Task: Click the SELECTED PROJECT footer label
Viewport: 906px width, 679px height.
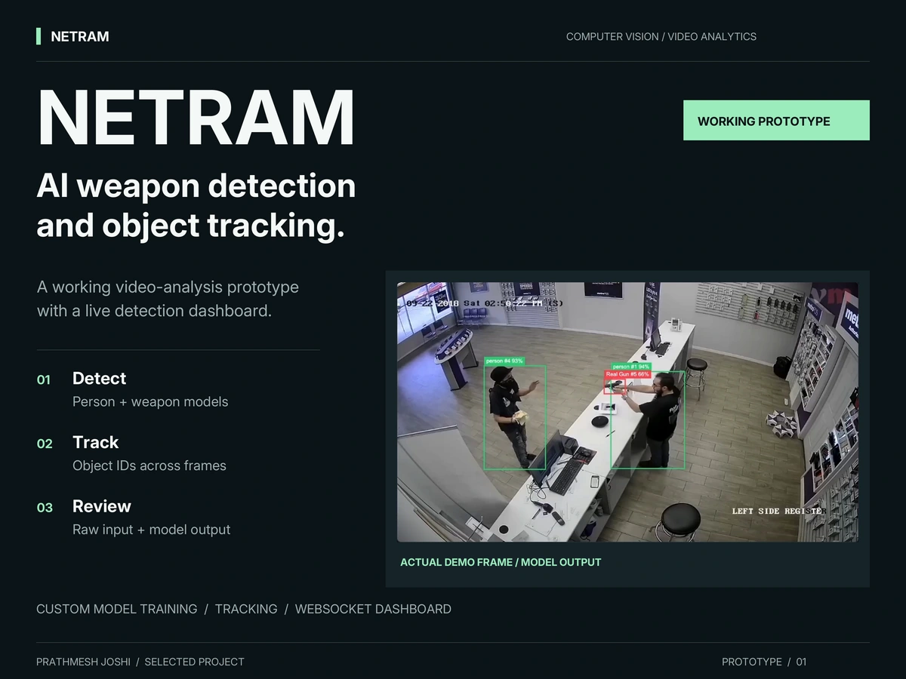Action: [x=195, y=662]
